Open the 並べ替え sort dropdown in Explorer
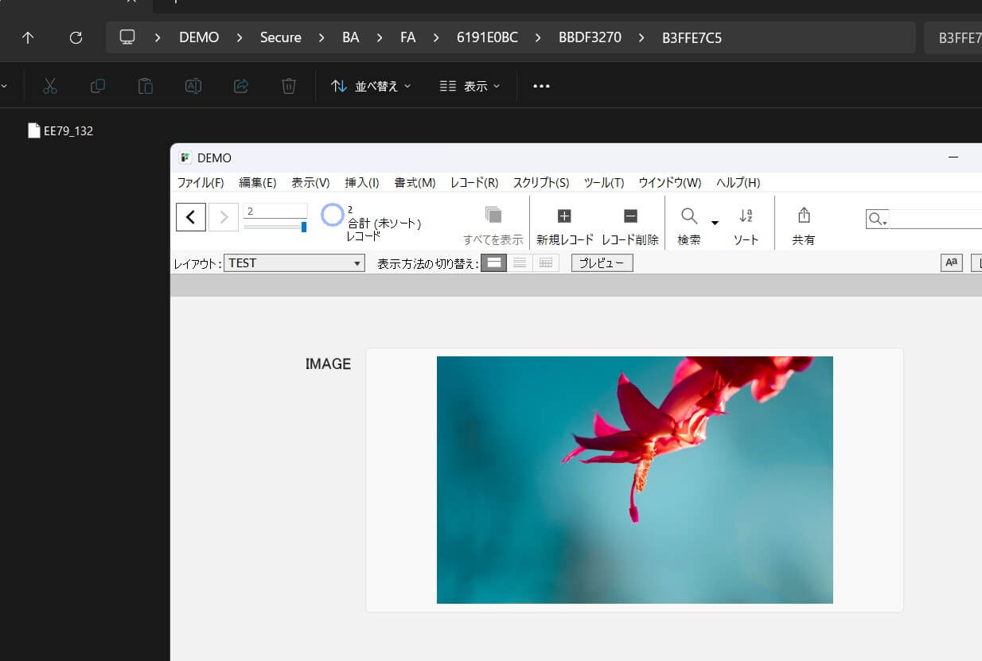The image size is (982, 661). pos(371,86)
